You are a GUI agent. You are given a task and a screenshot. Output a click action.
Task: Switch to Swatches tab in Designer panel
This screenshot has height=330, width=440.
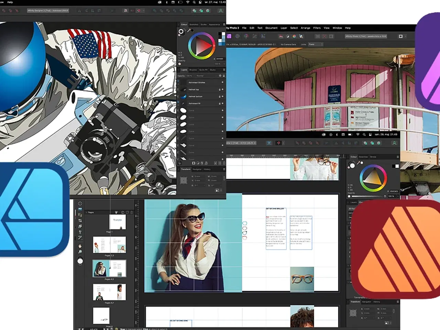[194, 24]
